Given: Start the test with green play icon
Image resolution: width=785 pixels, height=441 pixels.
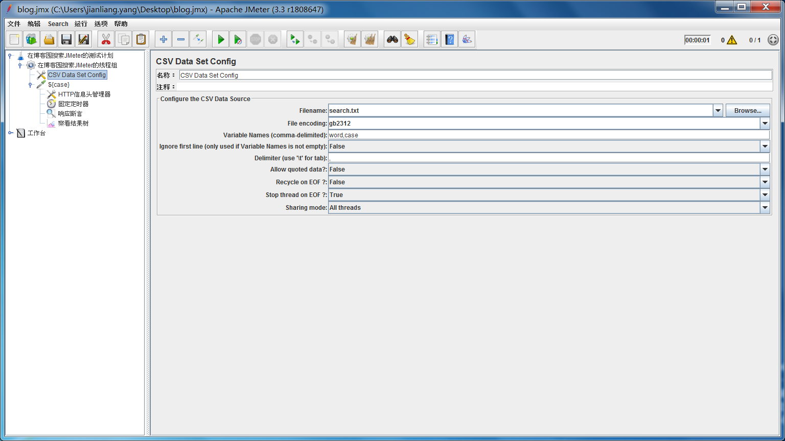Looking at the screenshot, I should coord(221,39).
